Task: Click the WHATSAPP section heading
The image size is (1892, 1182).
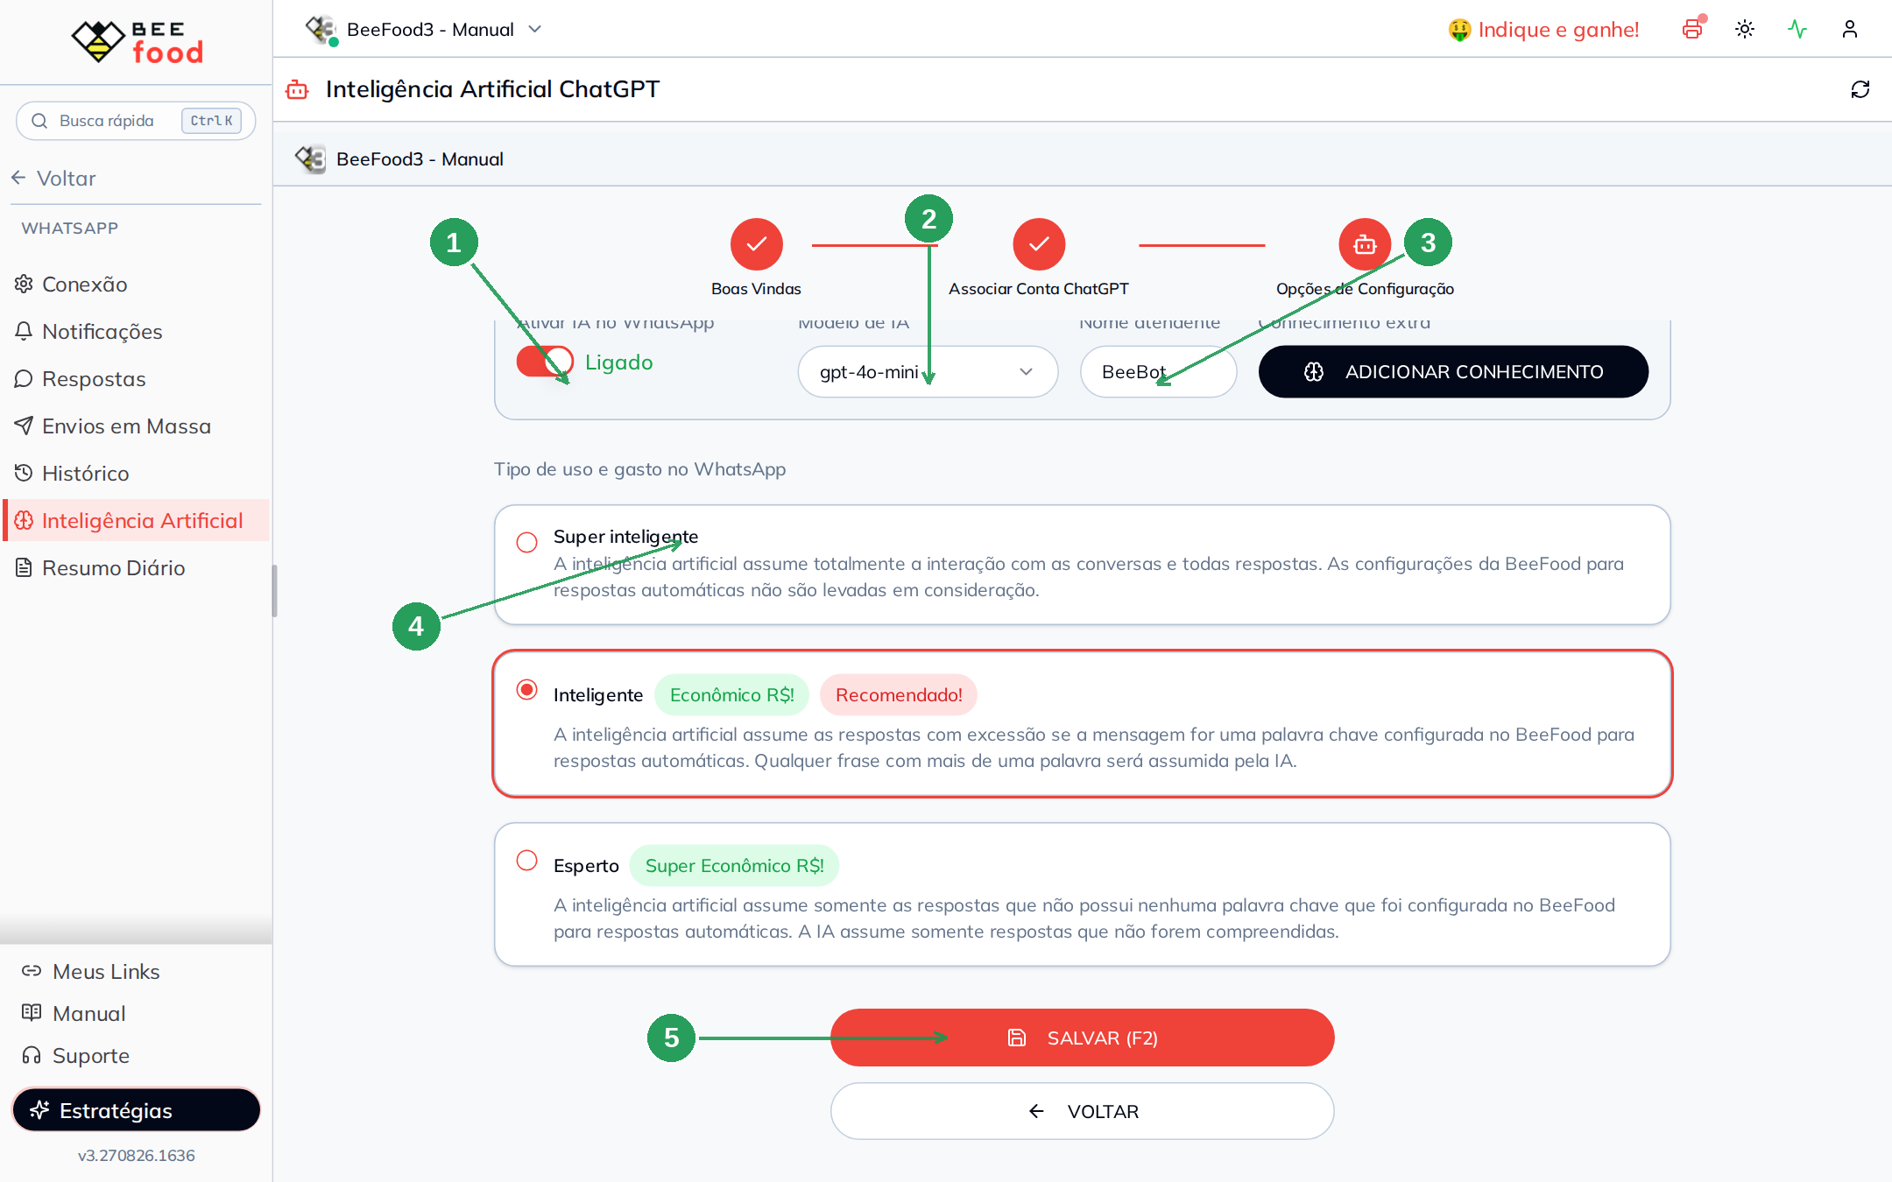Action: (x=70, y=228)
